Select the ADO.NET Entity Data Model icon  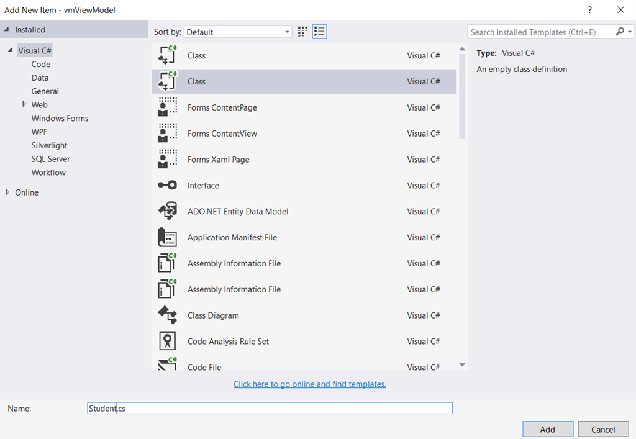coord(167,211)
